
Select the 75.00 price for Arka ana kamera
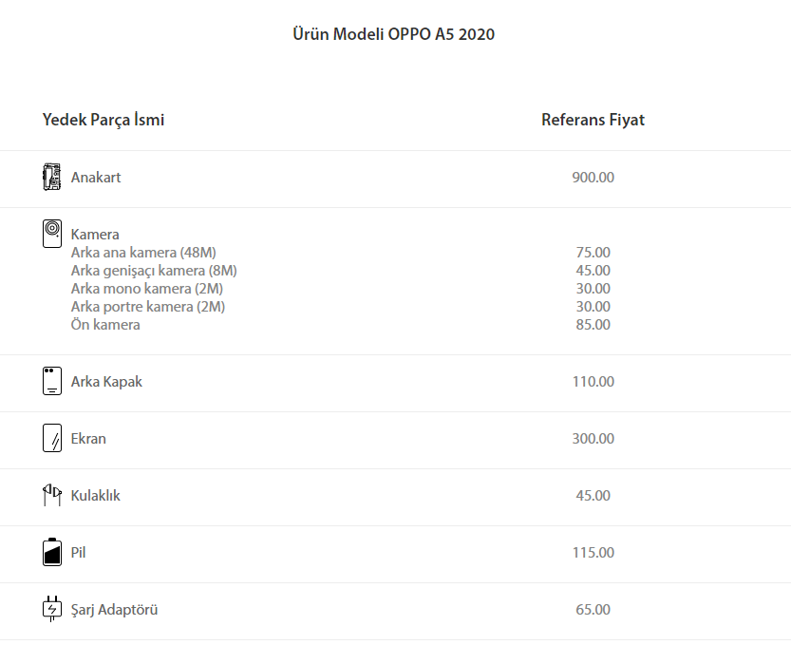(x=593, y=253)
